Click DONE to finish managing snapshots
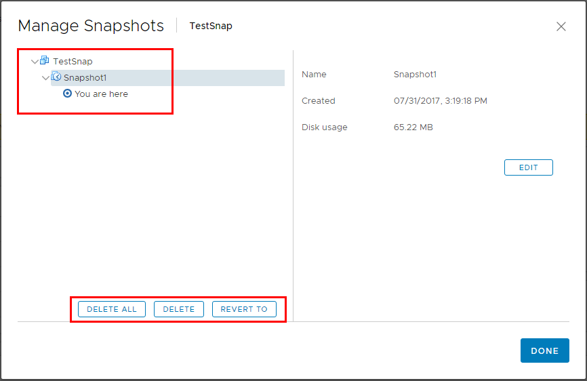 (x=544, y=350)
